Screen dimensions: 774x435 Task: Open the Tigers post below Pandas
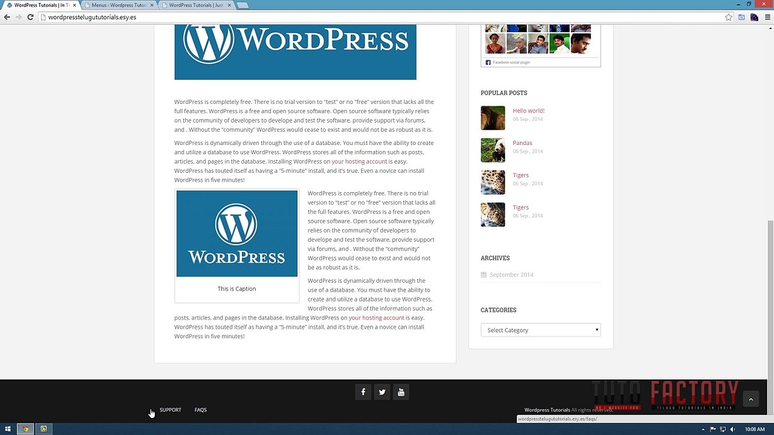coord(521,175)
